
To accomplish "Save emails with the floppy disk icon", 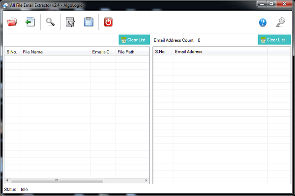I will click(x=88, y=22).
